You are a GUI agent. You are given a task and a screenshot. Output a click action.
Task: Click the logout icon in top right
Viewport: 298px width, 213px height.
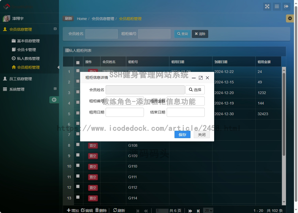tap(286, 7)
